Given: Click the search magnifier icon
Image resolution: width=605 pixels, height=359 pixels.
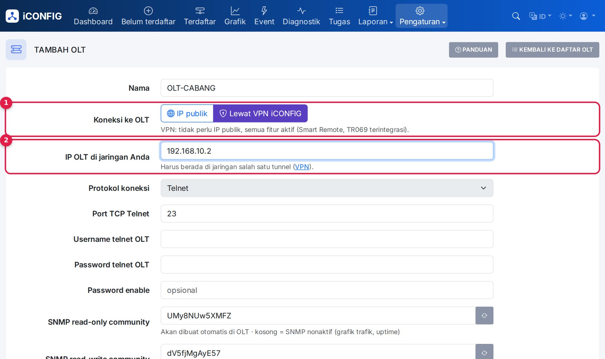Looking at the screenshot, I should point(516,16).
